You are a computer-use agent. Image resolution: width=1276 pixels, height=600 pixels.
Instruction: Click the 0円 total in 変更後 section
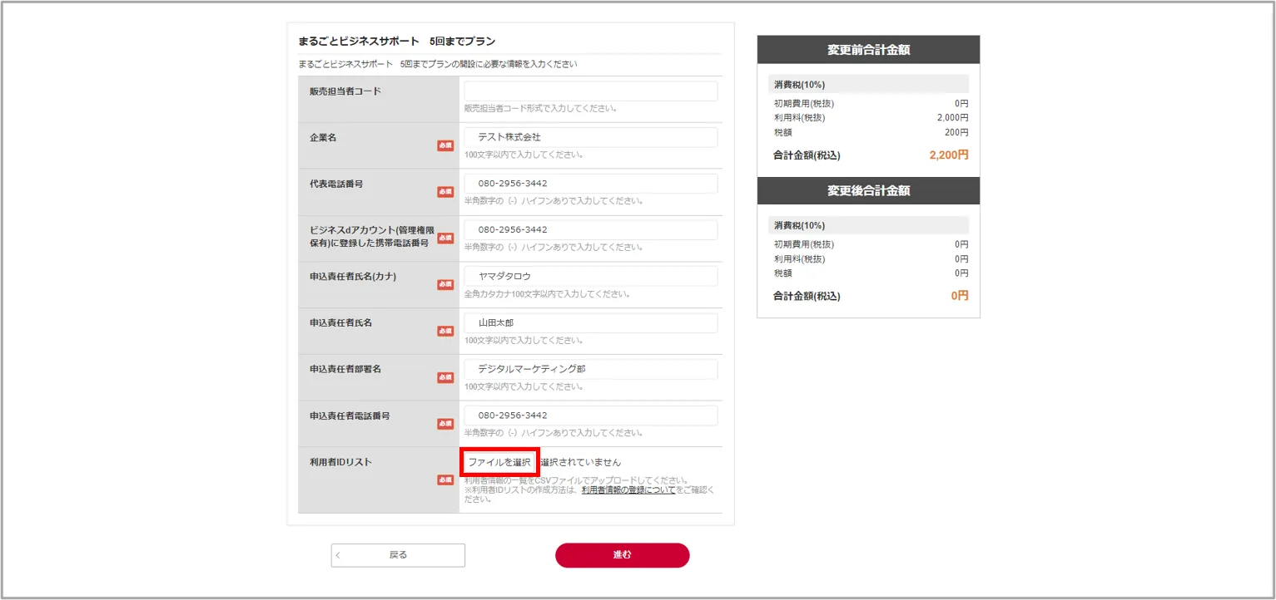[957, 295]
